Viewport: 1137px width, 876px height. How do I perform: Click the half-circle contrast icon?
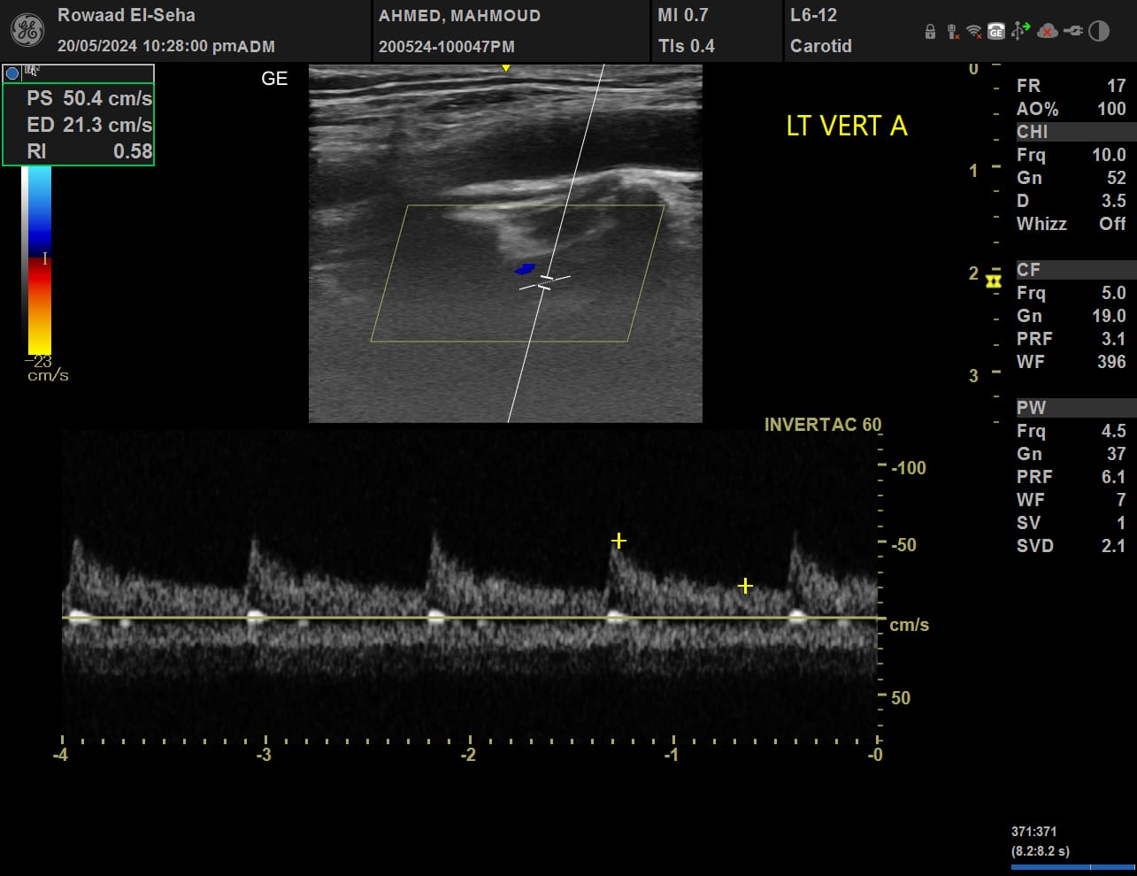point(1099,32)
